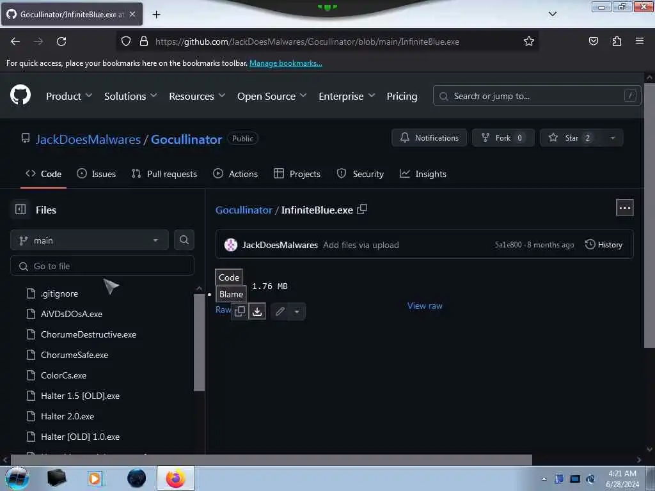The width and height of the screenshot is (655, 491).
Task: Collapse the Files side panel icon
Action: (x=20, y=209)
